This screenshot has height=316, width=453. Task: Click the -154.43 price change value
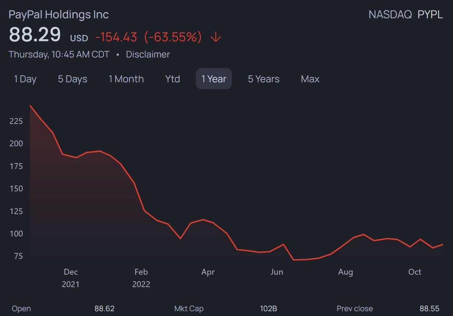click(x=116, y=37)
